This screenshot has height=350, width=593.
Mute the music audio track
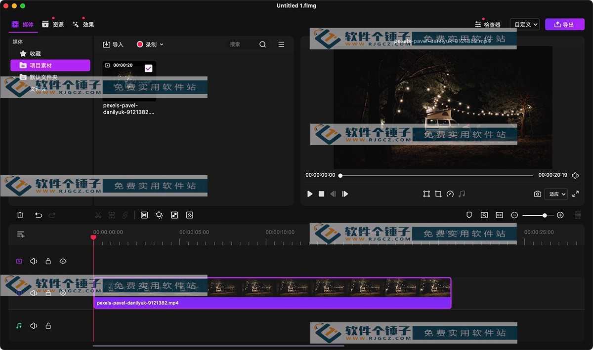pos(34,326)
